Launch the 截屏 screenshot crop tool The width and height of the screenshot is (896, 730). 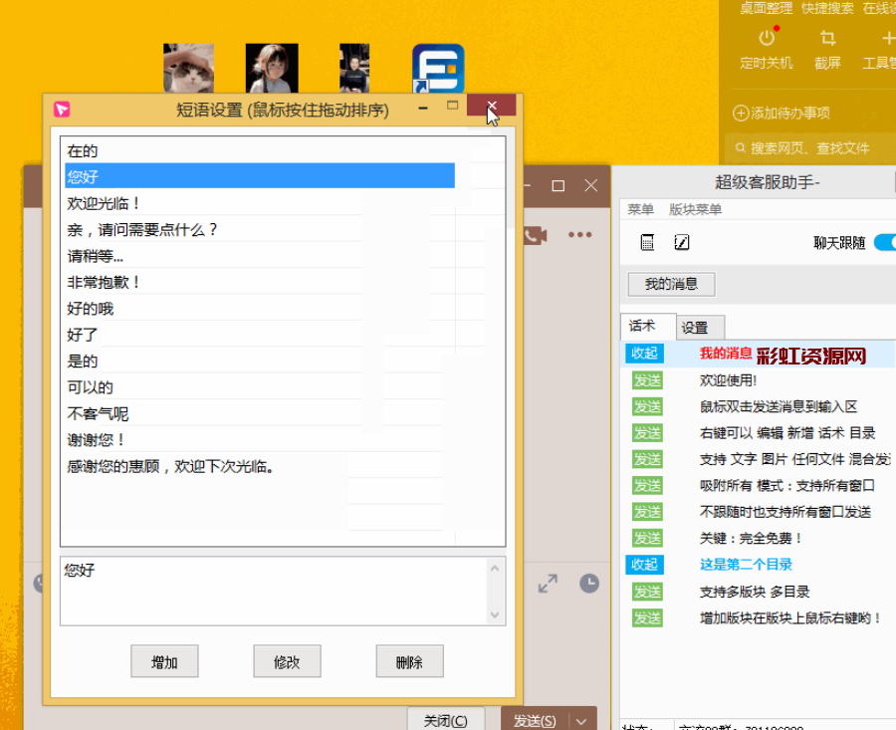coord(827,48)
